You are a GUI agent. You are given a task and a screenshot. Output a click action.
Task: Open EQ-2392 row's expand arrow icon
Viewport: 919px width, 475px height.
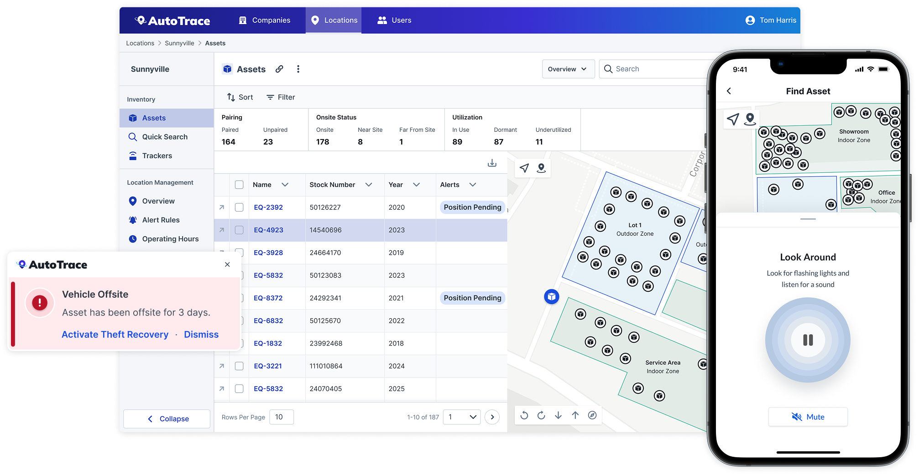(222, 207)
